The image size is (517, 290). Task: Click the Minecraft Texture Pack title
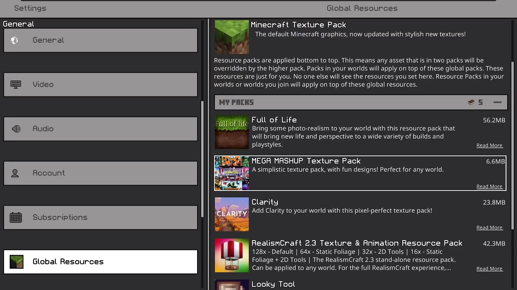[298, 25]
